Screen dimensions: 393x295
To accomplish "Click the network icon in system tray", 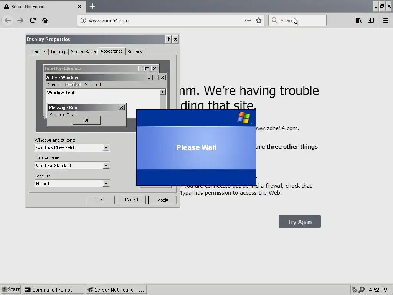I will (x=354, y=290).
